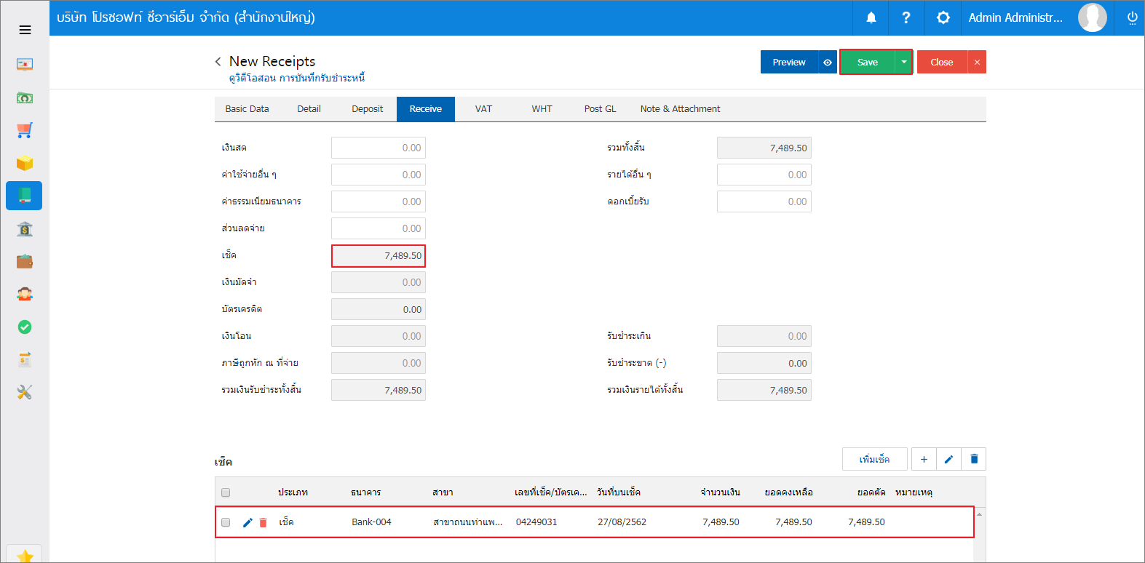Viewport: 1145px width, 563px height.
Task: Click the power logout icon
Action: click(1133, 17)
